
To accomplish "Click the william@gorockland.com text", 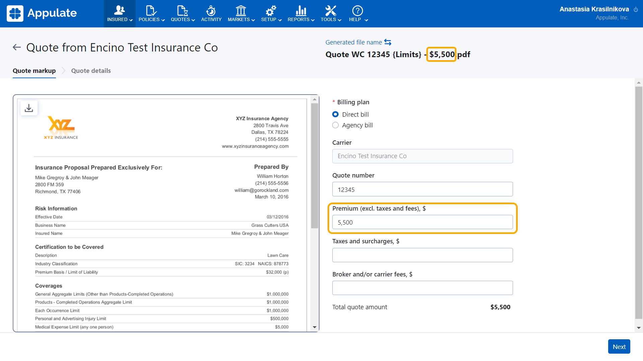I will [x=262, y=190].
